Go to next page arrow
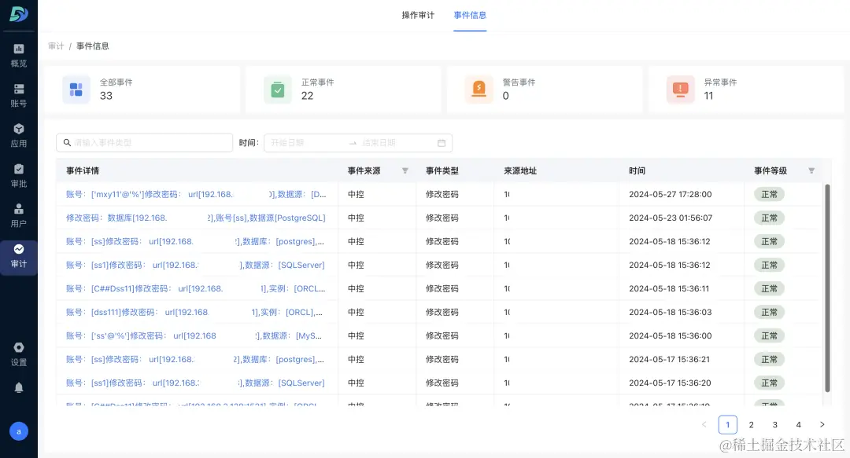850x458 pixels. 822,424
